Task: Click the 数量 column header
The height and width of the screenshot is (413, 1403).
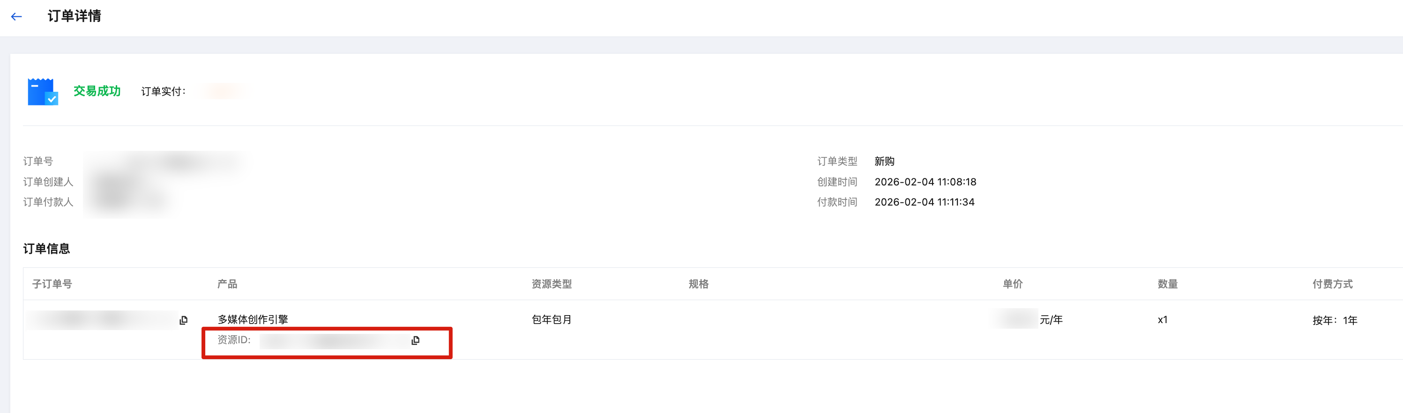Action: [x=1167, y=284]
